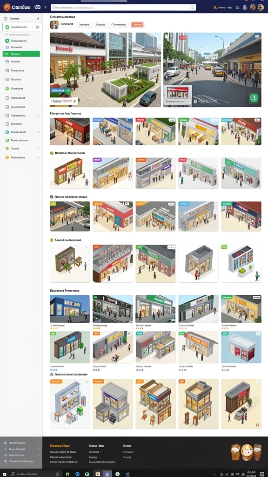This screenshot has height=477, width=268.
Task: Show hidden system tray icons
Action: point(214,474)
